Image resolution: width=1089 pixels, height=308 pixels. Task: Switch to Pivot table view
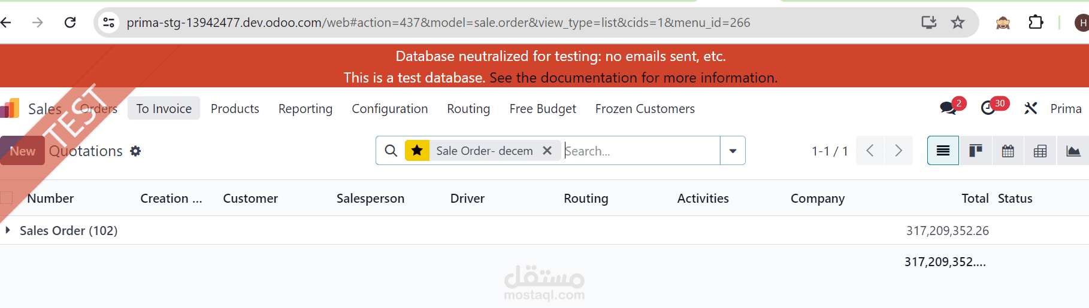(x=1040, y=151)
